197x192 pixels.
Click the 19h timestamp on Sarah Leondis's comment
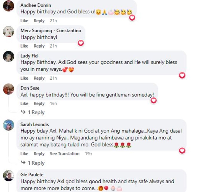(88, 154)
